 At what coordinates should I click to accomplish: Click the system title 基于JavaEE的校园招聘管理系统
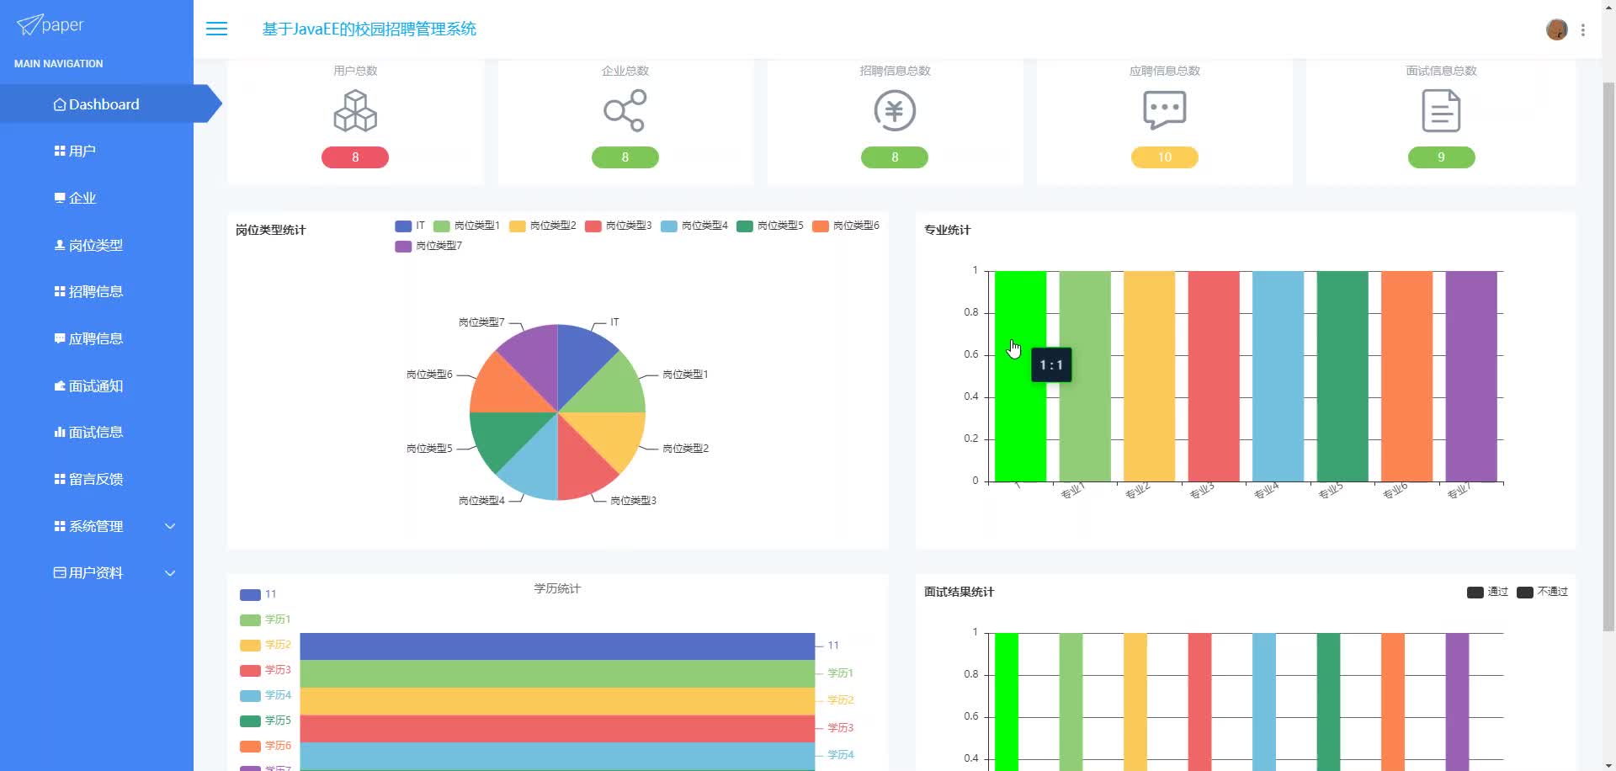click(369, 29)
